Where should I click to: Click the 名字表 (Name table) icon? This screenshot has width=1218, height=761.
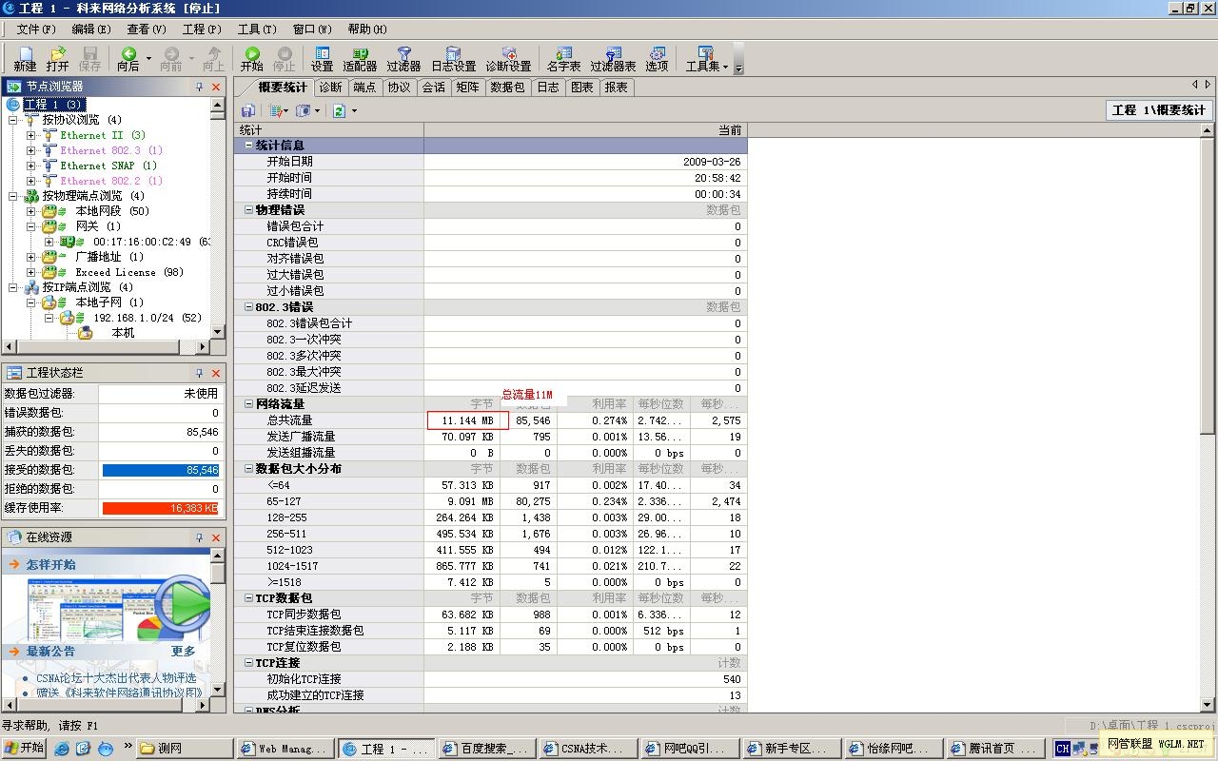tap(563, 59)
